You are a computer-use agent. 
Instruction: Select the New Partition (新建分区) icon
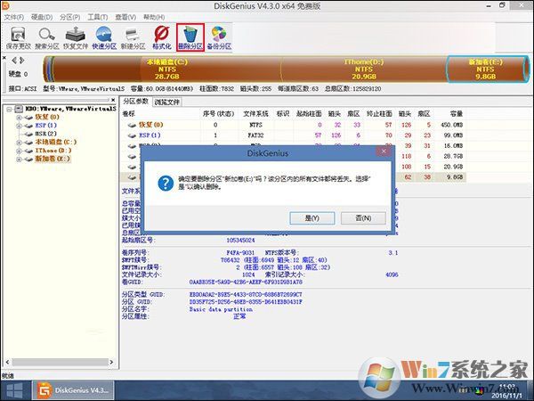133,36
